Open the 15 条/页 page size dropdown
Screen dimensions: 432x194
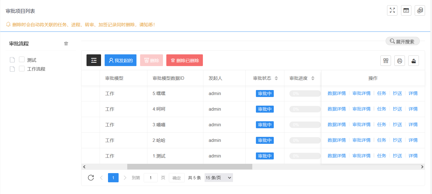pyautogui.click(x=219, y=178)
